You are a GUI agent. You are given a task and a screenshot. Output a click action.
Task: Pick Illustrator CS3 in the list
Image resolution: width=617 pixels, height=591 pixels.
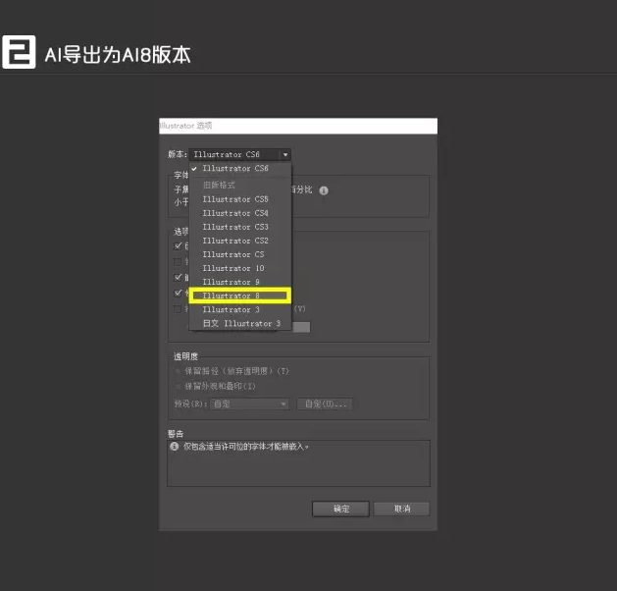click(x=240, y=227)
